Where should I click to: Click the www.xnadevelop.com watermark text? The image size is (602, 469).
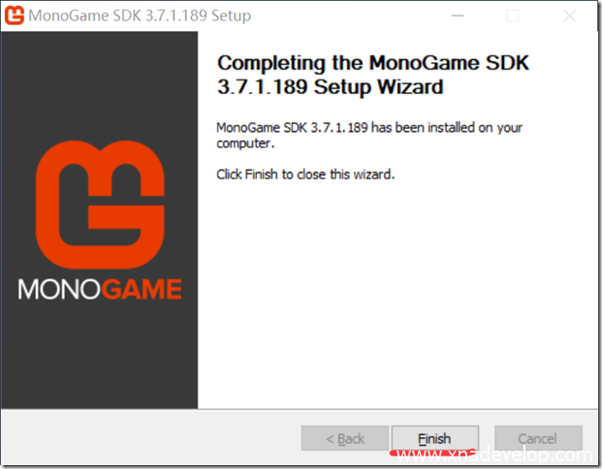point(494,455)
